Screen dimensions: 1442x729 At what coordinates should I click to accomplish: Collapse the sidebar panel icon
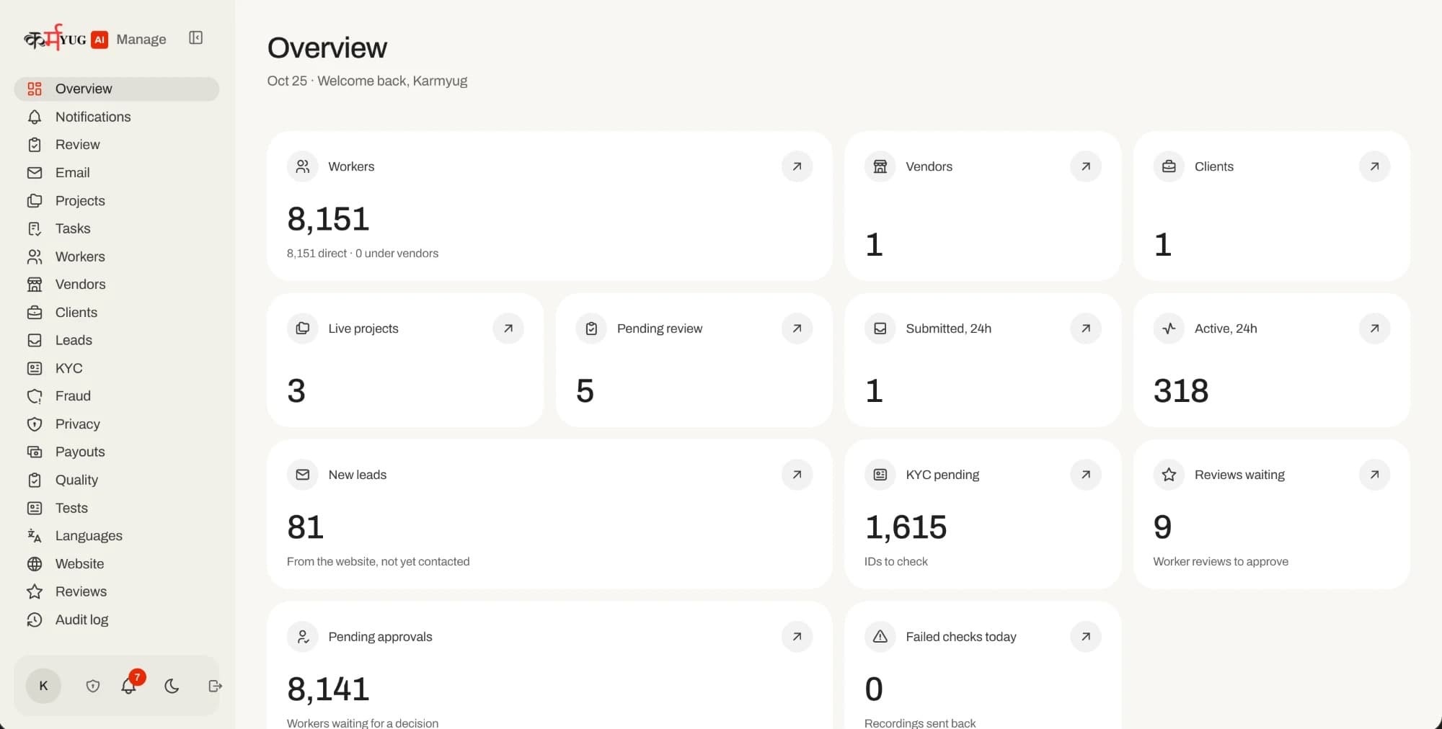pos(195,37)
